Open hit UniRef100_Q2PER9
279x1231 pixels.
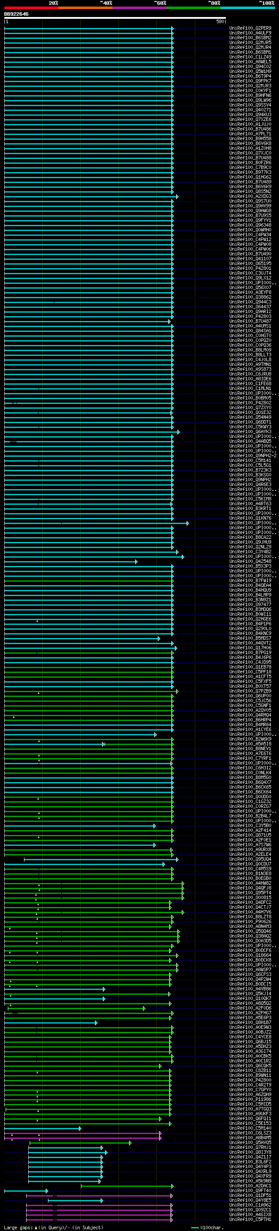coord(250,28)
